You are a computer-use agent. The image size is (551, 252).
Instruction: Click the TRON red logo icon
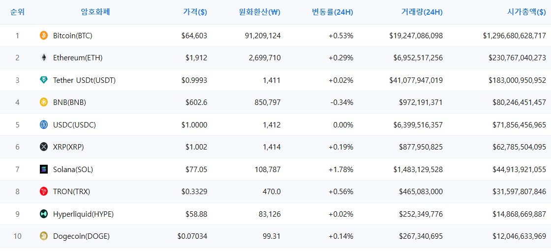tap(44, 191)
